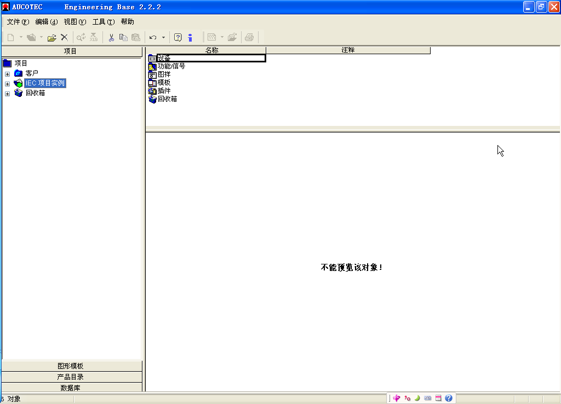Open the 帮助 menu
The image size is (561, 404).
(127, 22)
